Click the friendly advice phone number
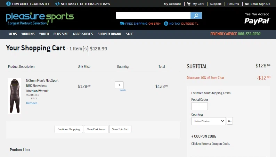Image resolution: width=276 pixels, height=157 pixels. 249,34
